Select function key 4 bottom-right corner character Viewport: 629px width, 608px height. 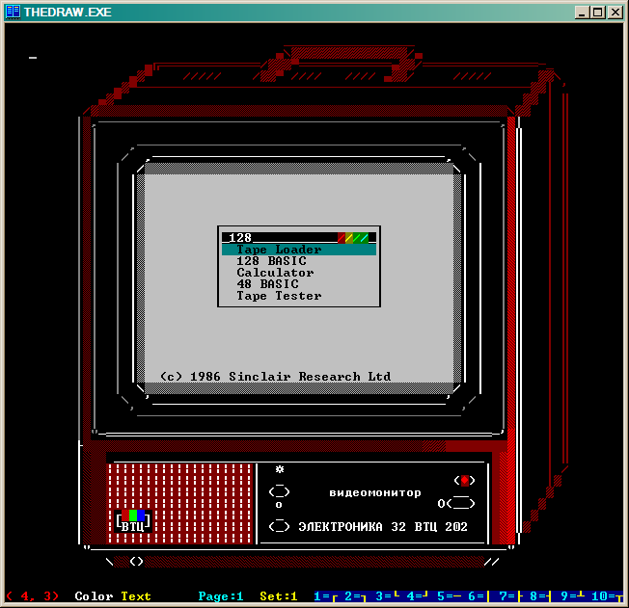tap(418, 596)
